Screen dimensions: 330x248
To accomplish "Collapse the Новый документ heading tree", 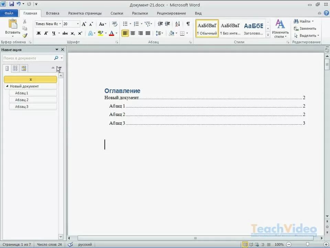I will 7,86.
